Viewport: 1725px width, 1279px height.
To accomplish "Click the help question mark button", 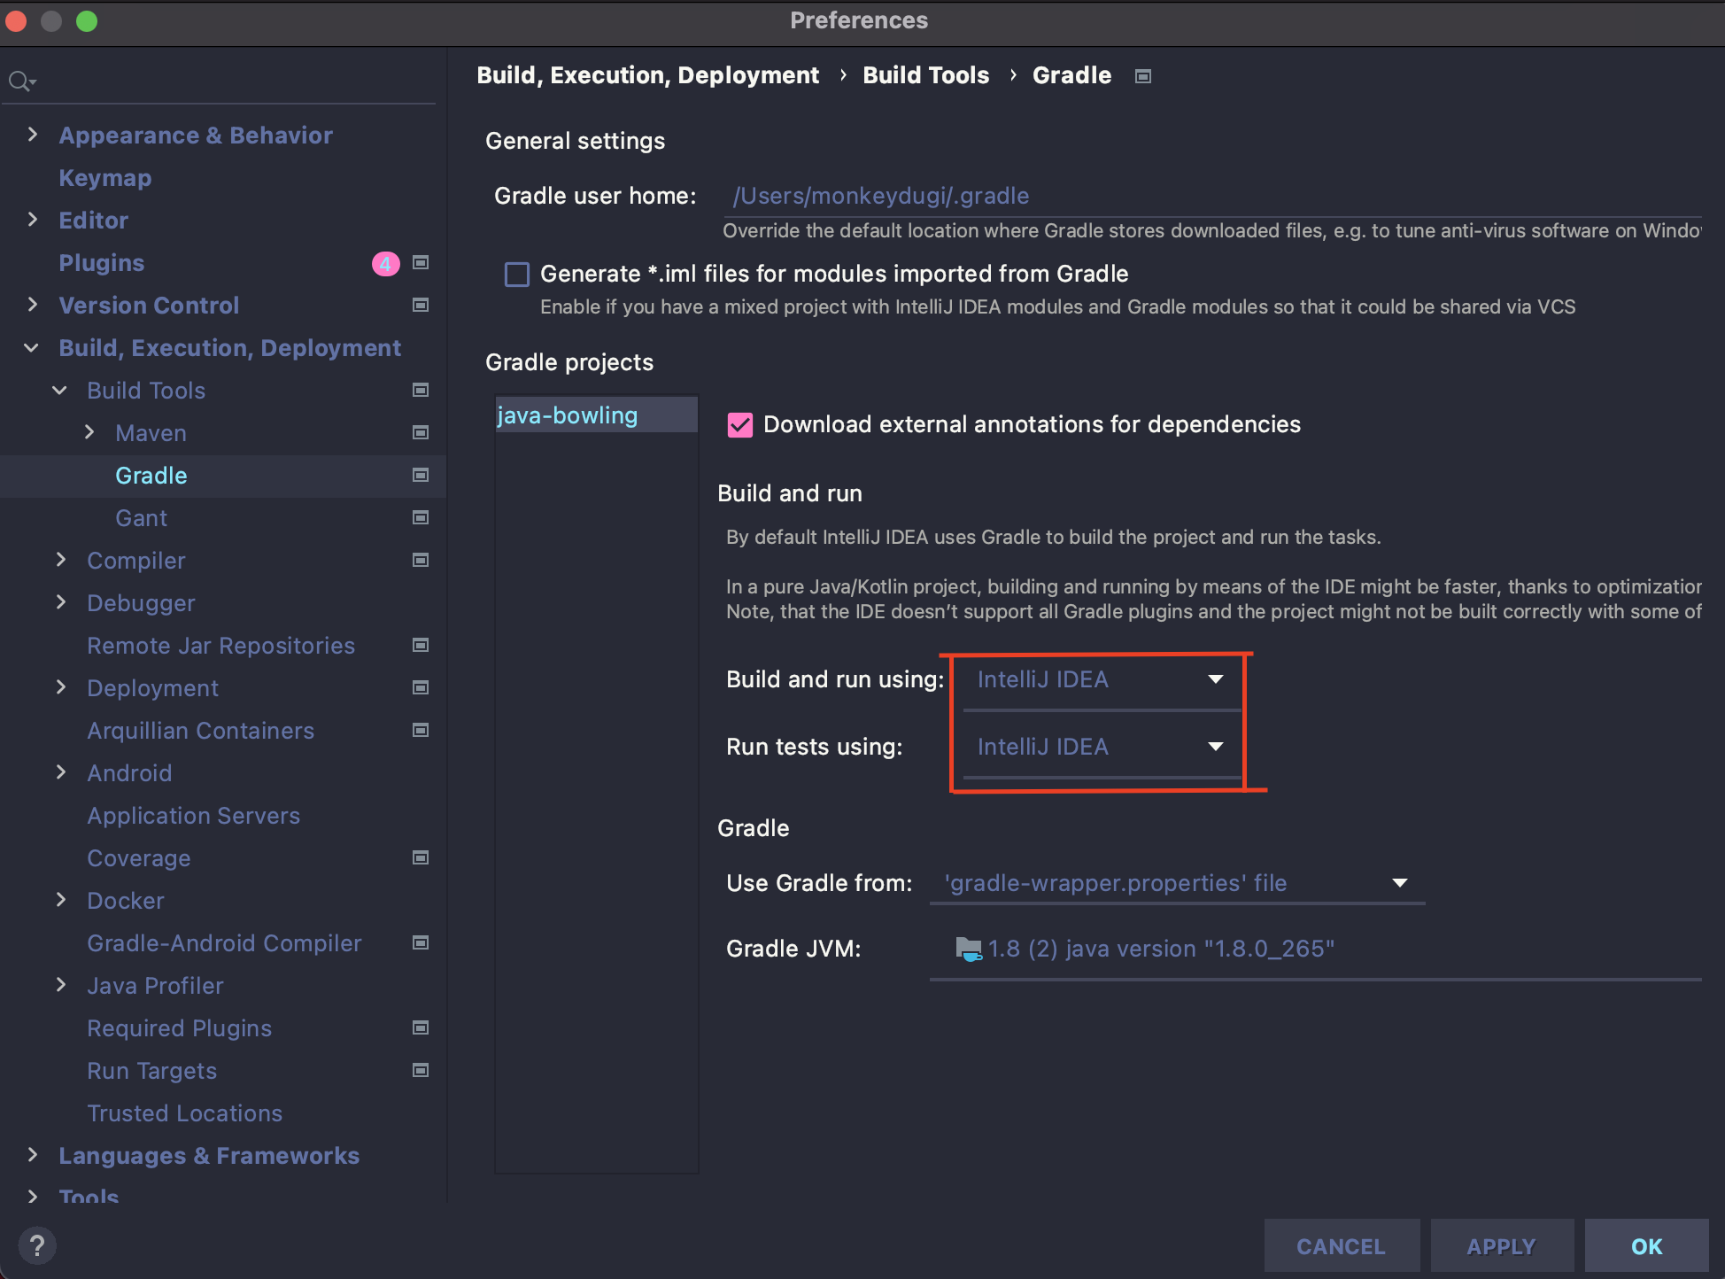I will [37, 1245].
